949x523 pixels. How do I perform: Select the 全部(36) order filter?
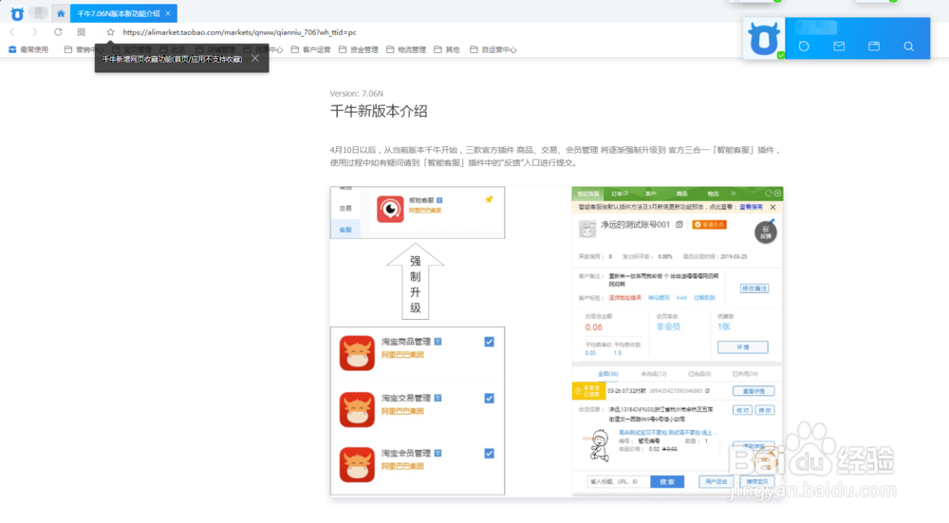click(x=607, y=374)
